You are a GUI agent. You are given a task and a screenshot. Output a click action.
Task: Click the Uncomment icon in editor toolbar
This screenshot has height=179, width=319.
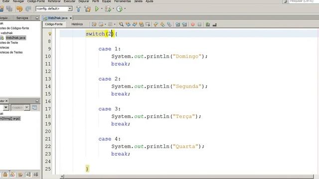[214, 24]
